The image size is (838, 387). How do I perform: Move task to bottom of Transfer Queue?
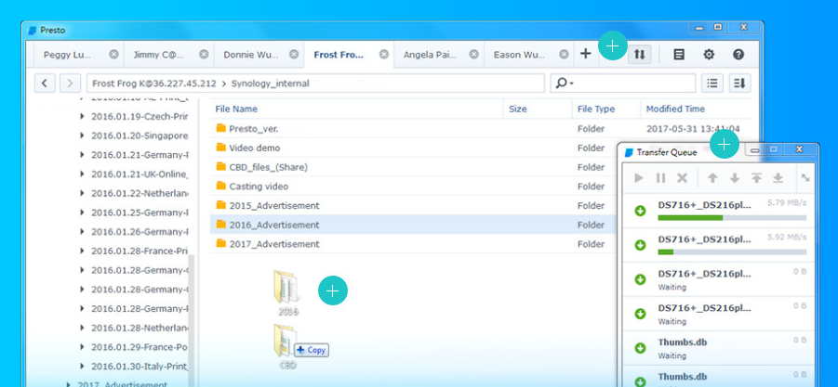[778, 178]
